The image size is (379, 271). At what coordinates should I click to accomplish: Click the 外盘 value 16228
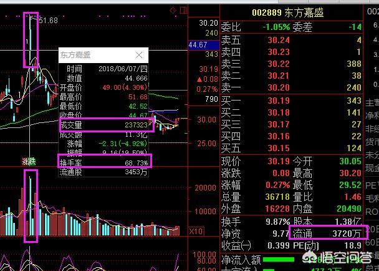tap(277, 209)
